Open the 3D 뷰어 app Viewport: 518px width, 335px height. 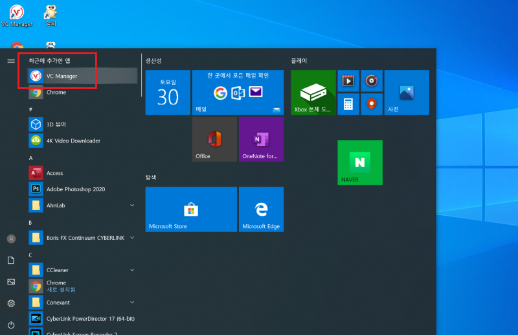(x=83, y=124)
